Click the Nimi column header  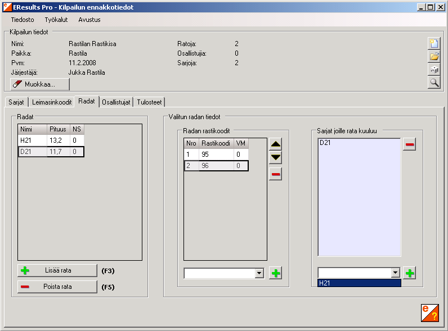pyautogui.click(x=33, y=129)
